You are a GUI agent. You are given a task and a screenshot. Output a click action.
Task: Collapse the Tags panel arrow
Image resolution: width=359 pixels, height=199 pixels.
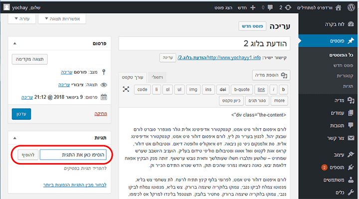click(x=15, y=138)
